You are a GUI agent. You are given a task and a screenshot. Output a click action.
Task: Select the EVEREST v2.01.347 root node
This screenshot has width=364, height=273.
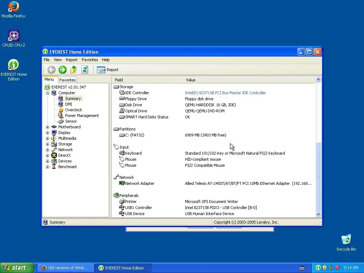69,87
